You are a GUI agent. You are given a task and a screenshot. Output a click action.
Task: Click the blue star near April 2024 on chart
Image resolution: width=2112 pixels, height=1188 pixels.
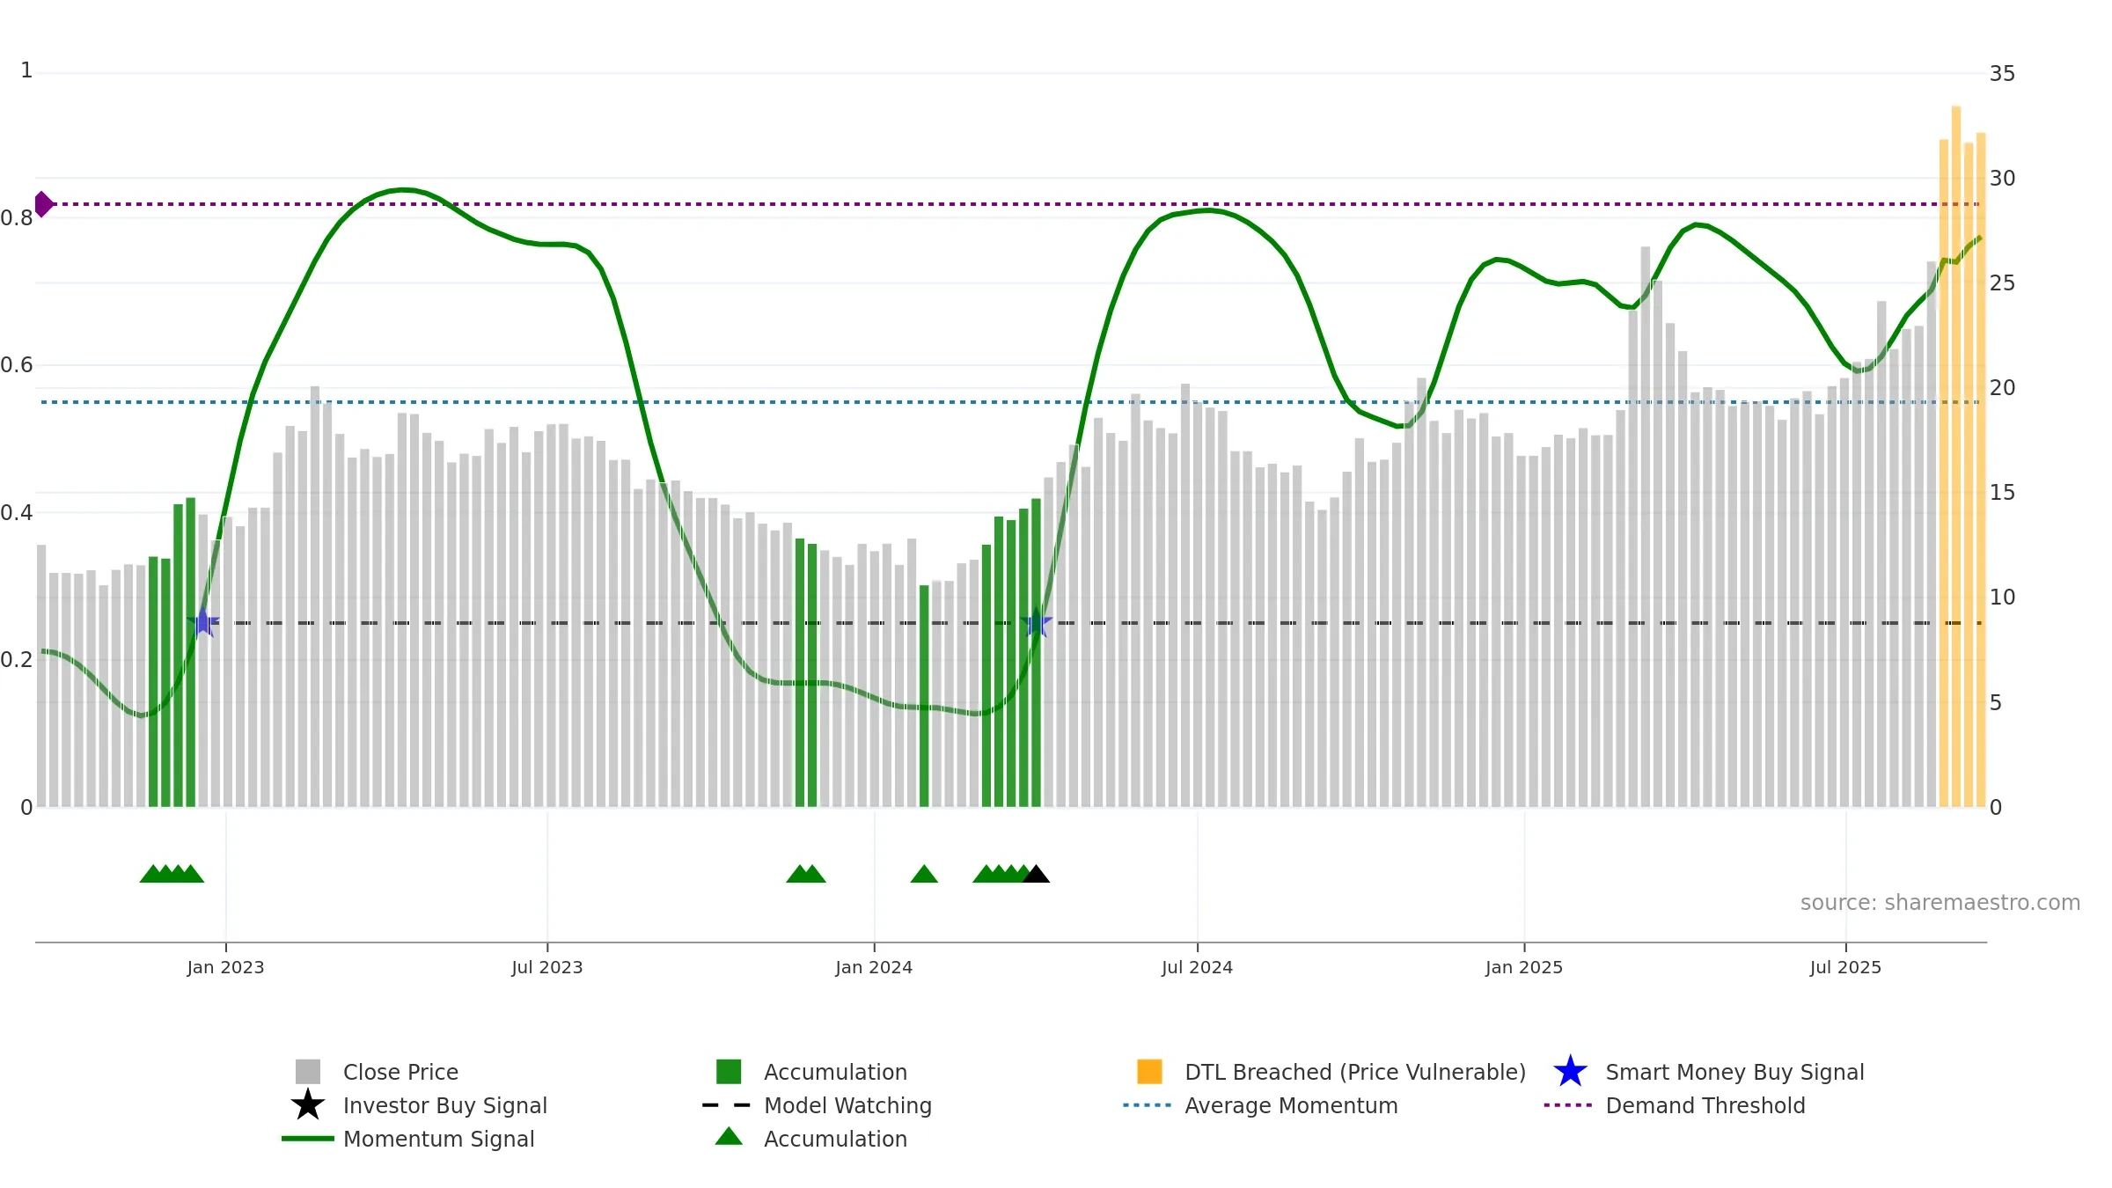click(1037, 622)
